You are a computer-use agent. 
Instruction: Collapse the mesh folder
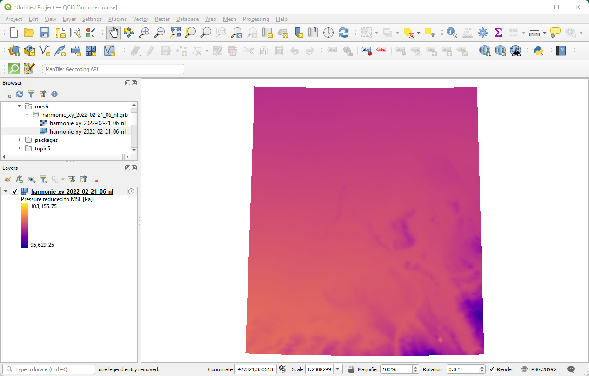click(19, 106)
